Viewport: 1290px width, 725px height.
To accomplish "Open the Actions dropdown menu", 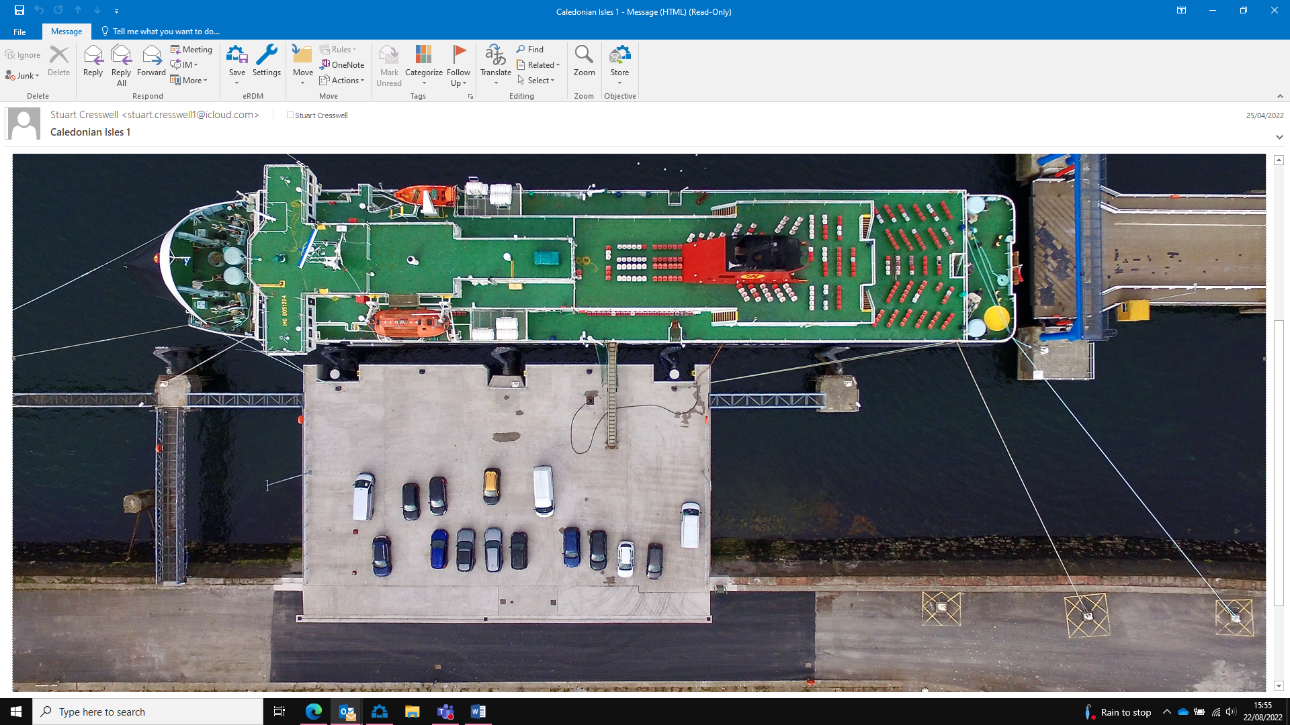I will [x=342, y=80].
